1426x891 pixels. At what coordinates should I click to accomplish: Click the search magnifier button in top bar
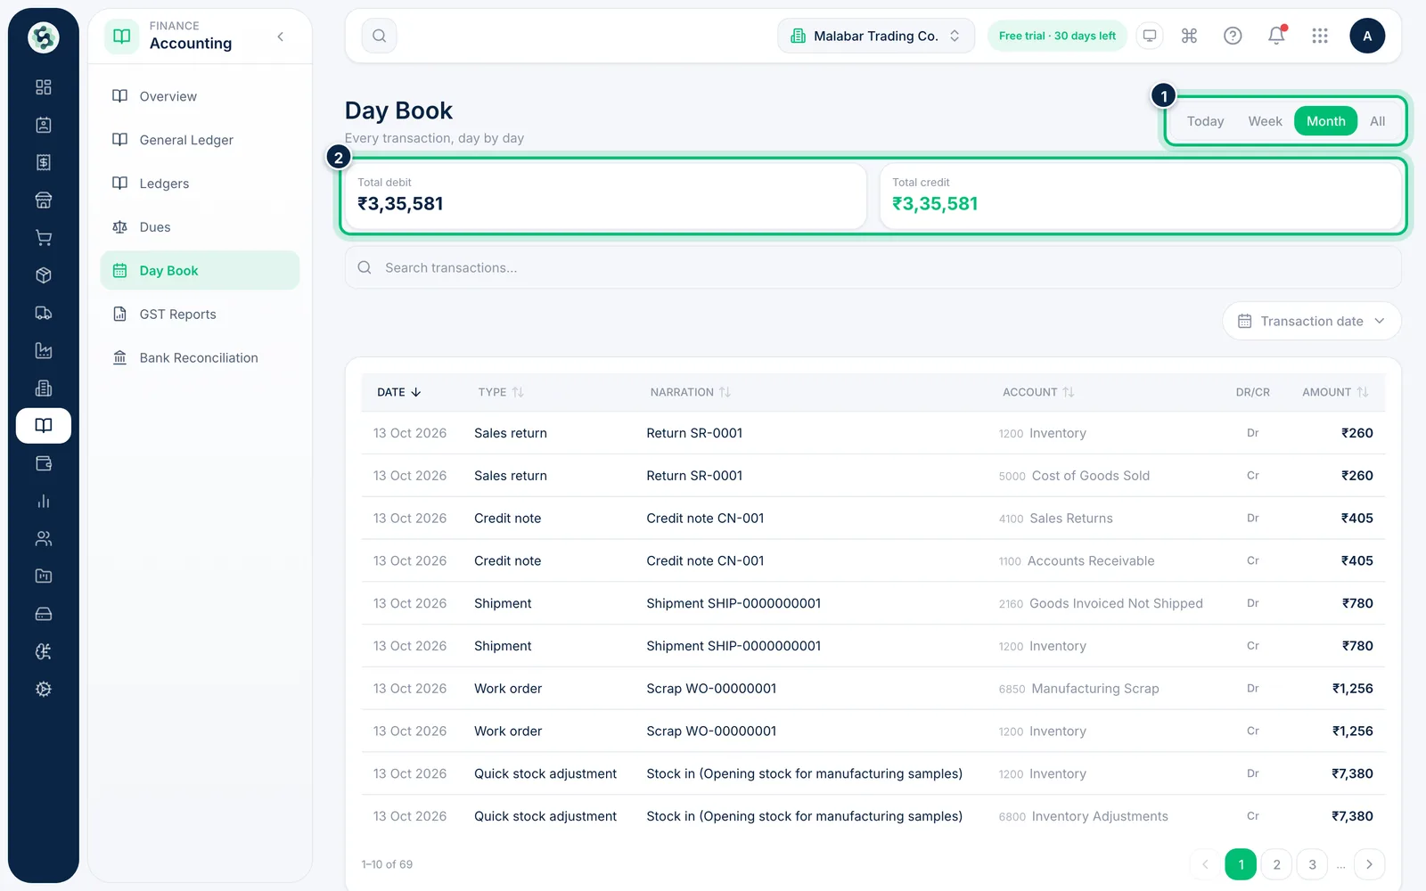379,36
